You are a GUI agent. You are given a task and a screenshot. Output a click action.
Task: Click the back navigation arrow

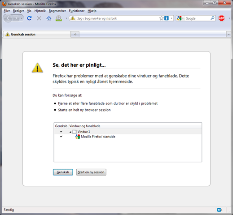[x=8, y=18]
